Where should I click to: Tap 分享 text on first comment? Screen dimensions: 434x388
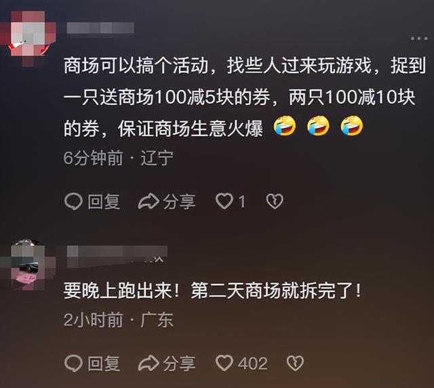[x=179, y=202]
